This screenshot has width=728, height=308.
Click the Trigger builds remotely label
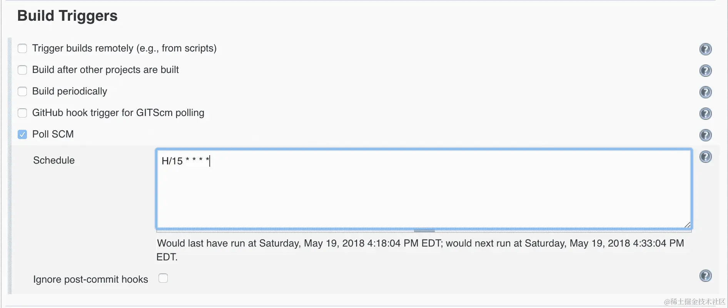[x=124, y=48]
